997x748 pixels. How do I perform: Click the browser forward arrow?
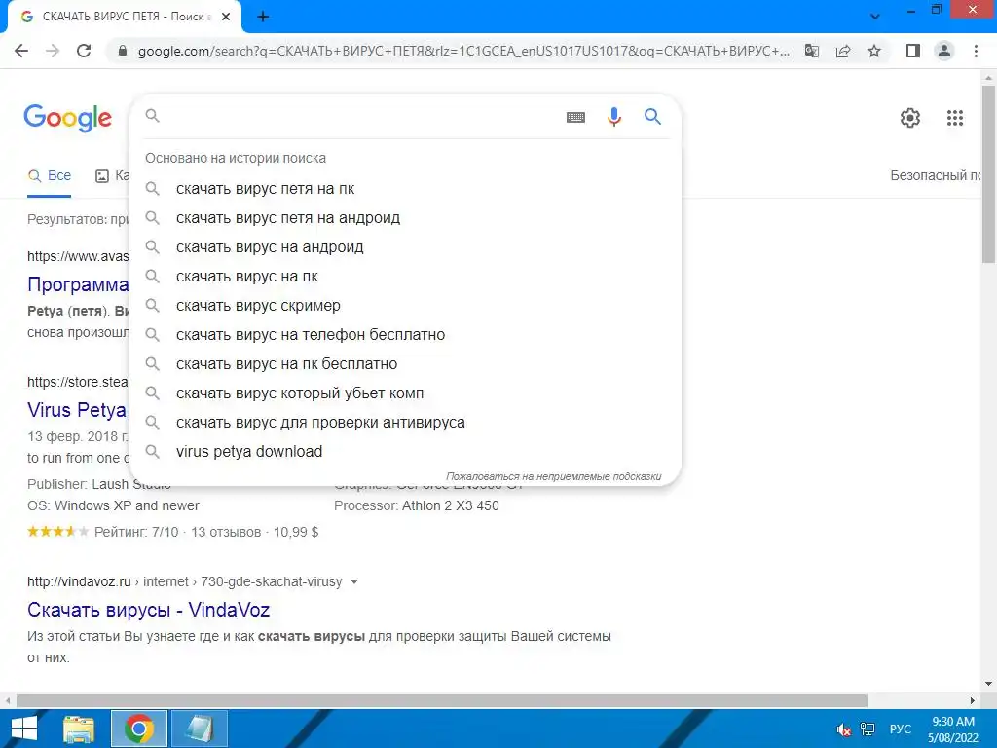click(53, 51)
